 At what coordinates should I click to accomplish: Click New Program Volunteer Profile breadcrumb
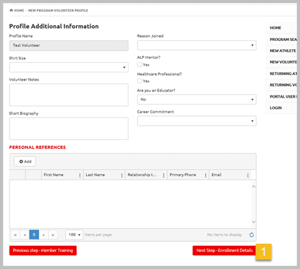(58, 10)
